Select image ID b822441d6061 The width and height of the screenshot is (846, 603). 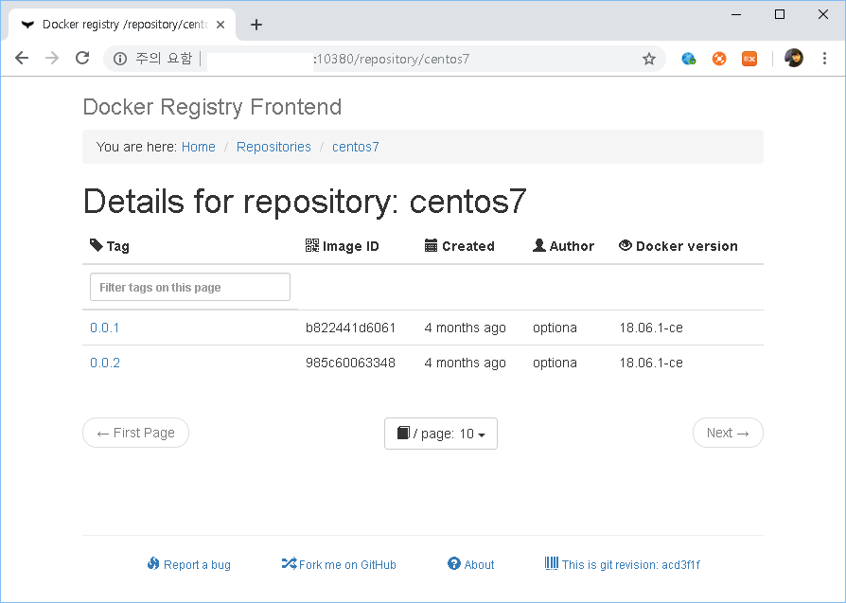351,328
